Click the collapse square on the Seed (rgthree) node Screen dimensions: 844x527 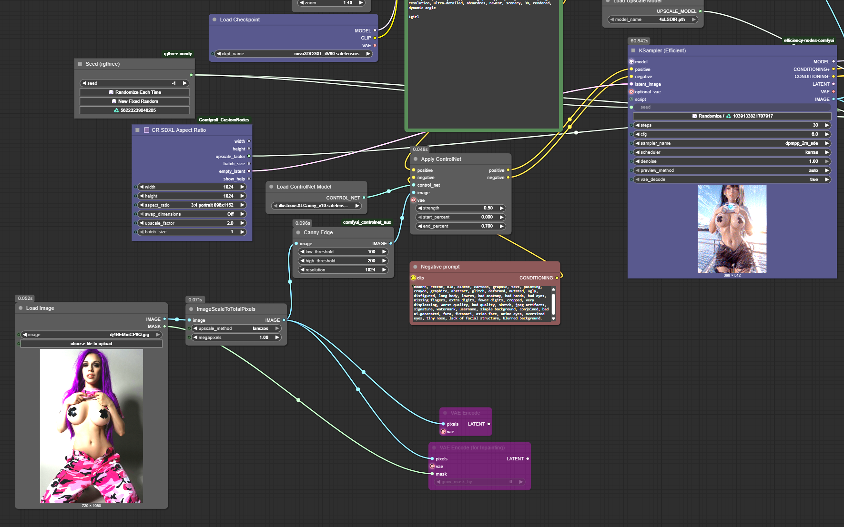point(80,64)
